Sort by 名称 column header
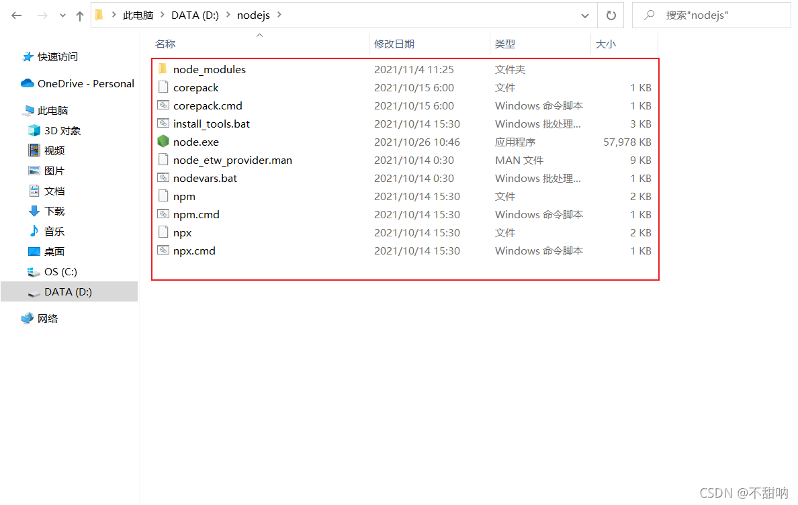The height and width of the screenshot is (505, 798). pyautogui.click(x=165, y=44)
